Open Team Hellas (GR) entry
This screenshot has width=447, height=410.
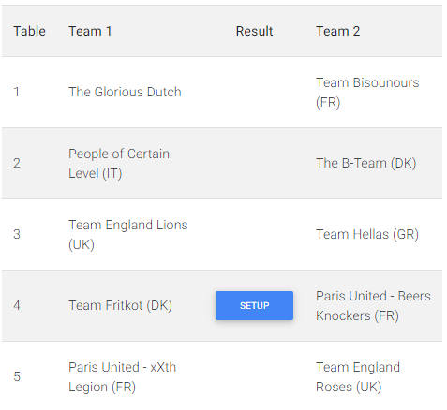tap(367, 234)
